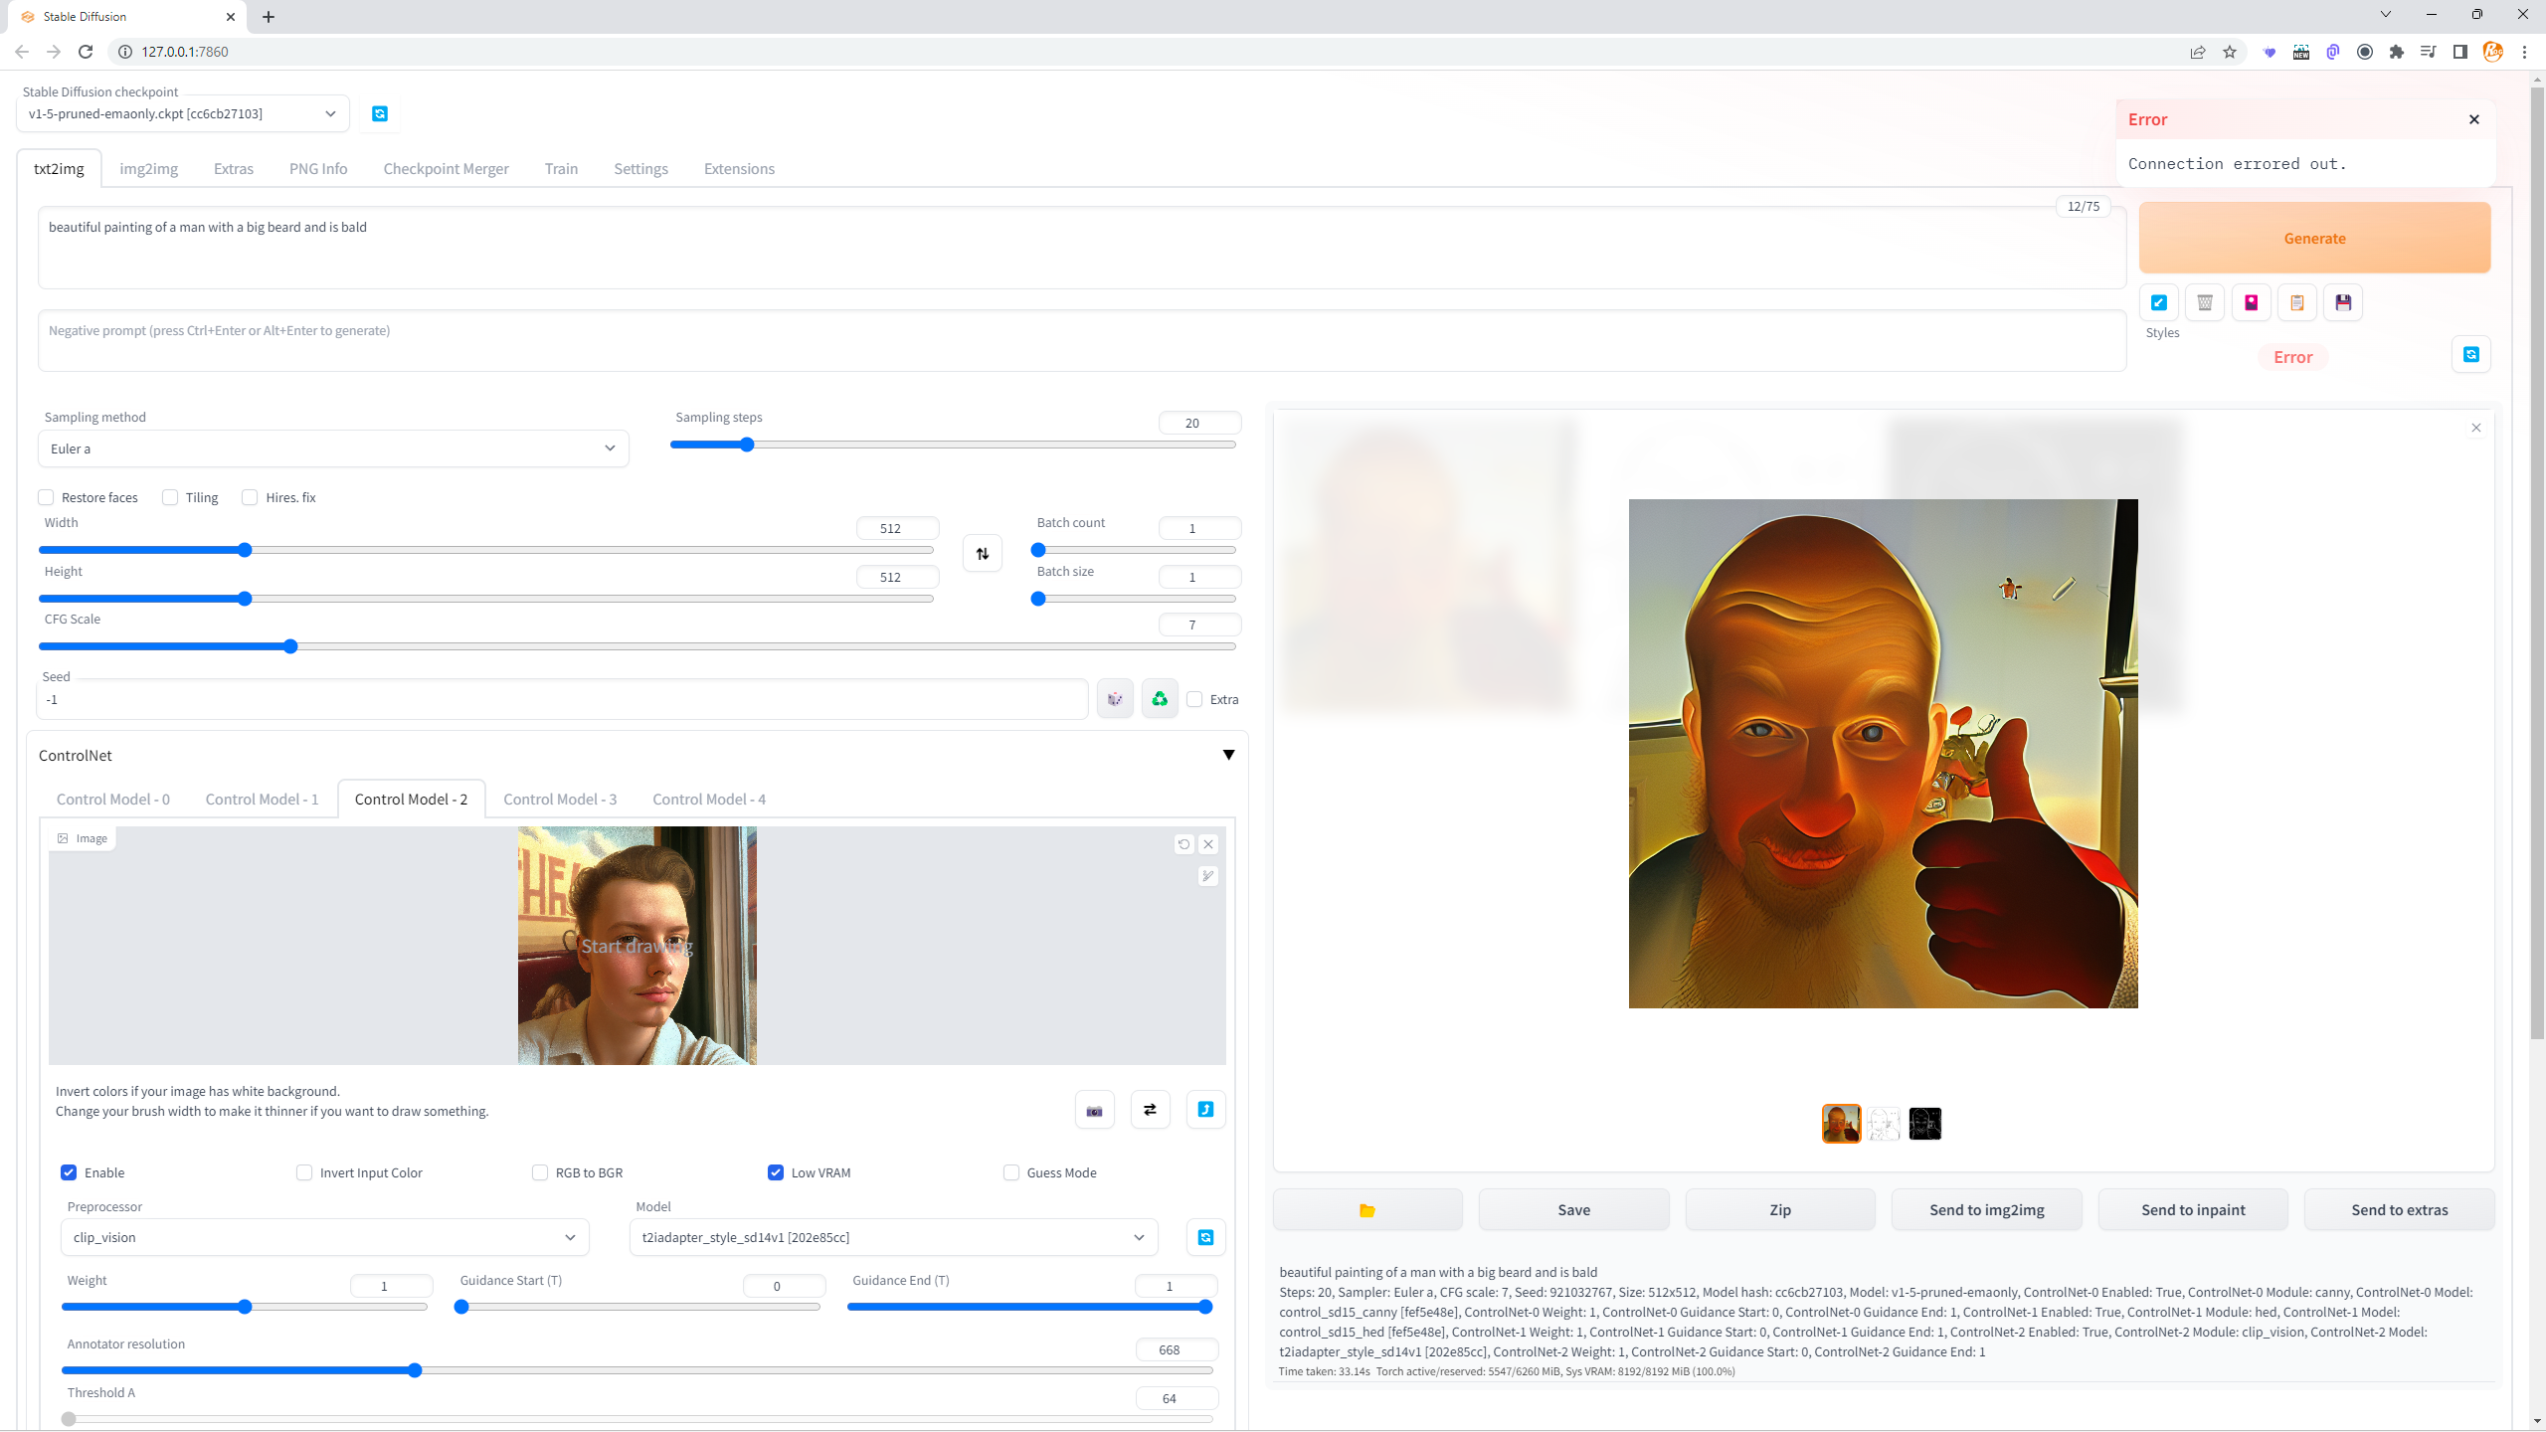Collapse the ControlNet section triangle
The width and height of the screenshot is (2546, 1432).
(1228, 755)
